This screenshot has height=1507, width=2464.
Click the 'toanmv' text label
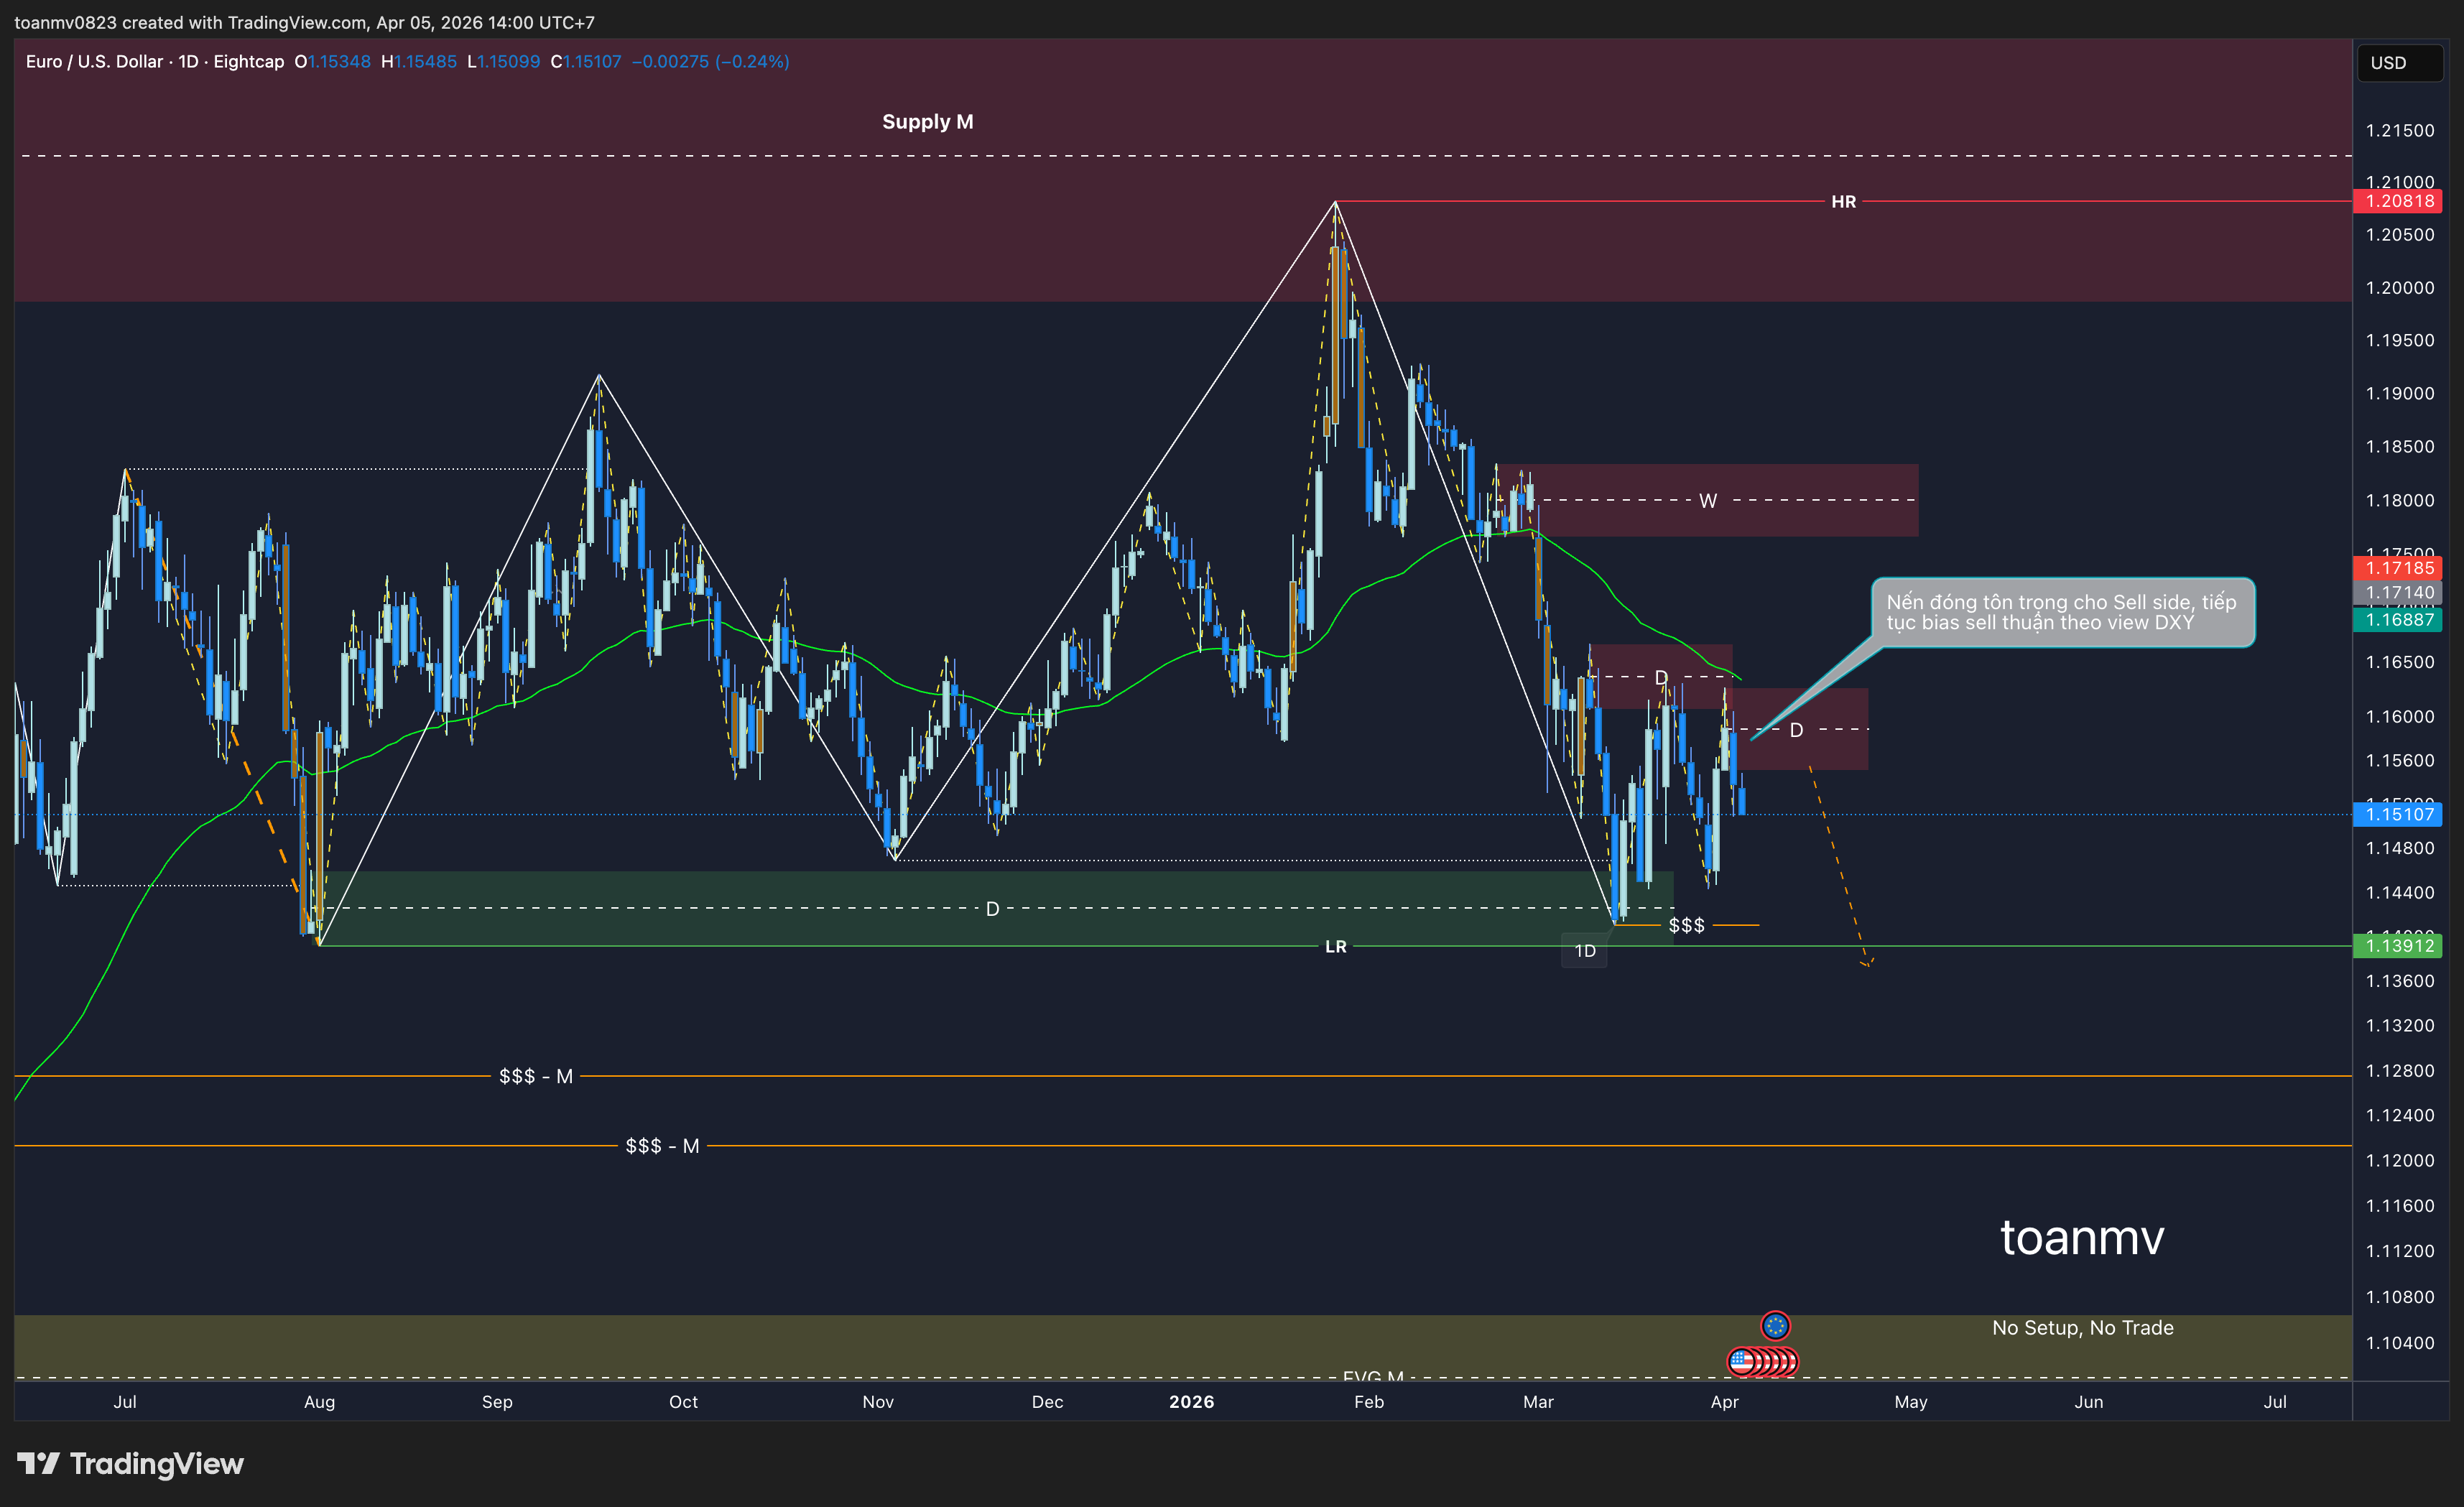(x=2082, y=1237)
